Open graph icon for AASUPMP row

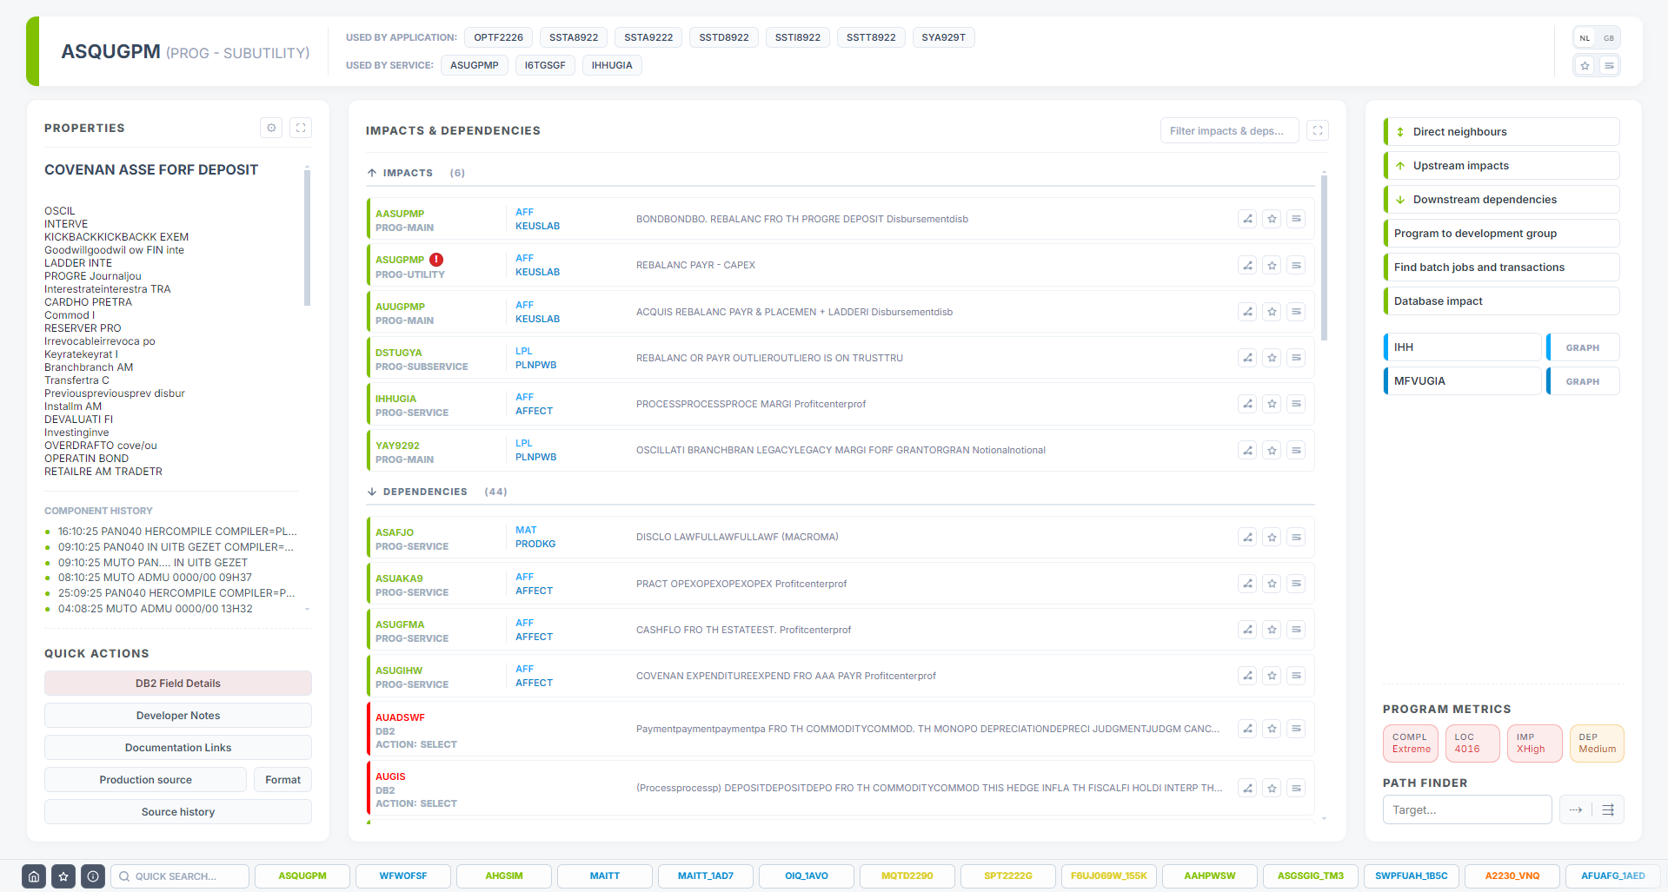[1247, 219]
